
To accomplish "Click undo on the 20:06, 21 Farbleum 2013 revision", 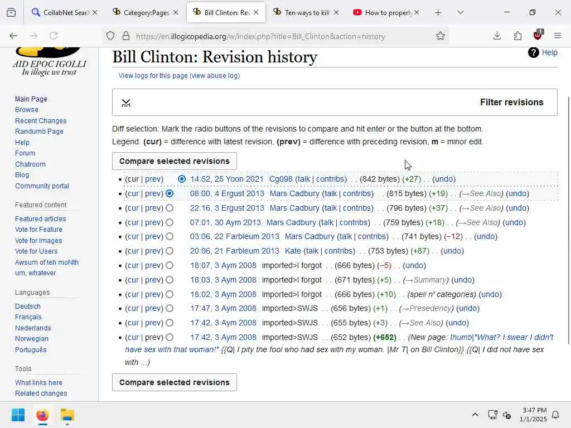I will [x=452, y=251].
